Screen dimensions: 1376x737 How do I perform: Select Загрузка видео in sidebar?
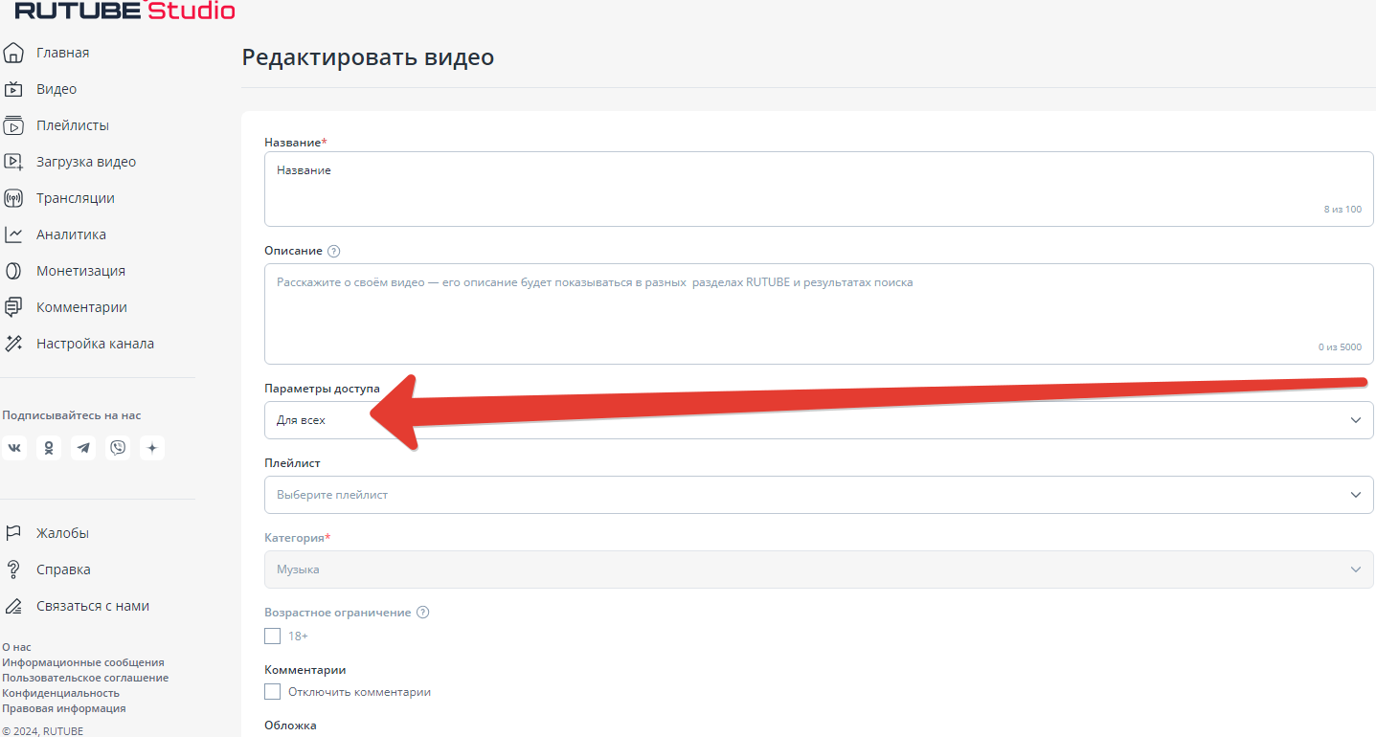pyautogui.click(x=86, y=162)
